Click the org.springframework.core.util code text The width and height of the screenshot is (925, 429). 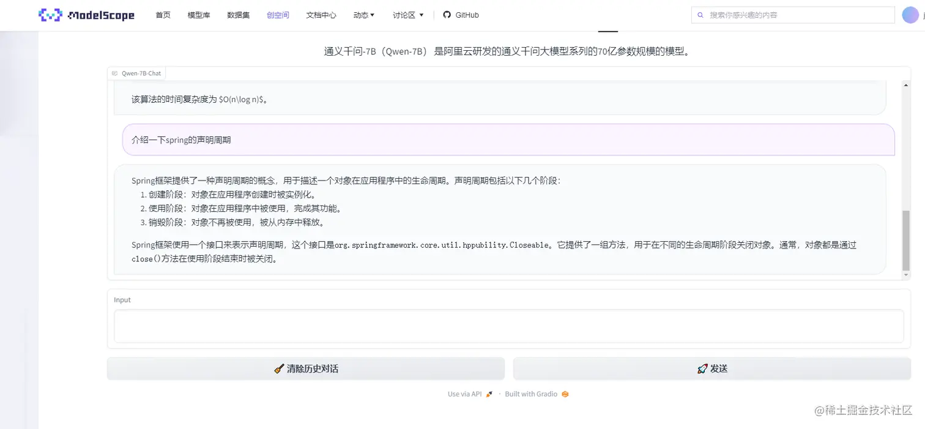[442, 245]
